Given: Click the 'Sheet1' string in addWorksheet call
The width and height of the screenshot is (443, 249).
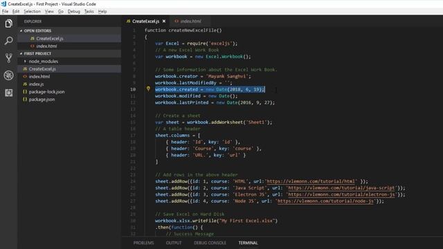Looking at the screenshot, I should tap(256, 122).
